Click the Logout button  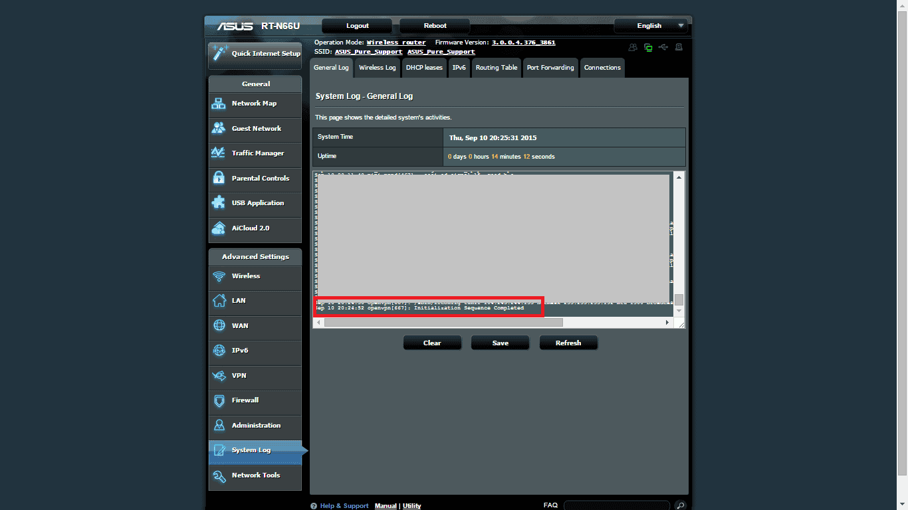tap(358, 26)
